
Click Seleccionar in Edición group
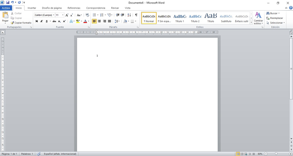point(275,23)
